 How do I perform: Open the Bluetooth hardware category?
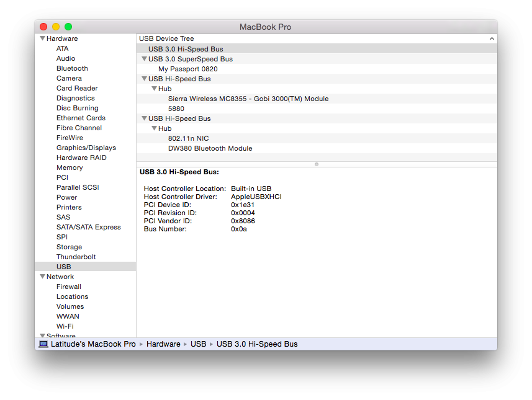[x=72, y=68]
